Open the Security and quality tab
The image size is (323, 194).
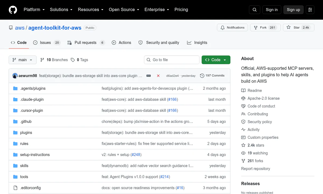pos(159,43)
